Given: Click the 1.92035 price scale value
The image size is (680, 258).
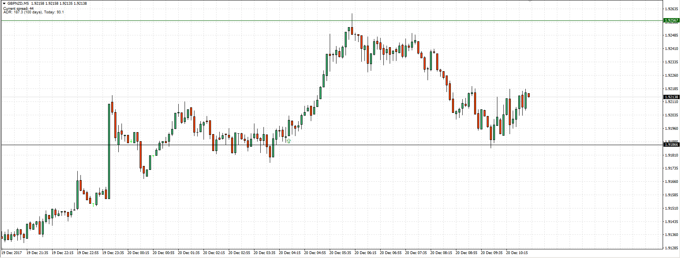Looking at the screenshot, I should 672,115.
